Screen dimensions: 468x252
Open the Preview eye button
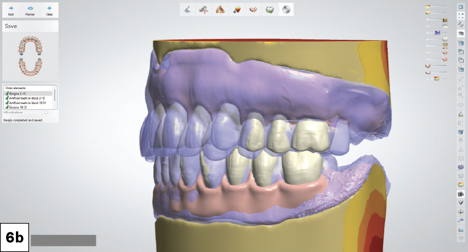point(30,10)
